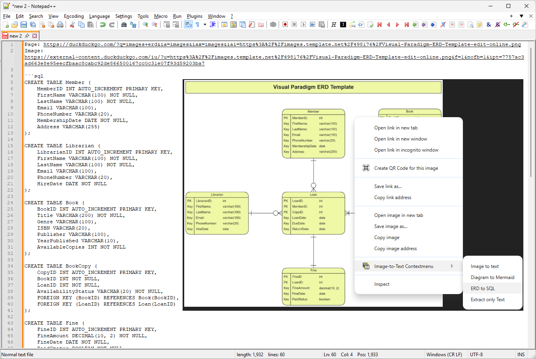Toggle the pin on the new 2 tab
536x359 pixels.
click(27, 36)
